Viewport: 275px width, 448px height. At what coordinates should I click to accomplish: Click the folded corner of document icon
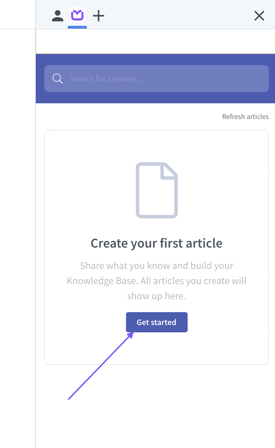(169, 171)
